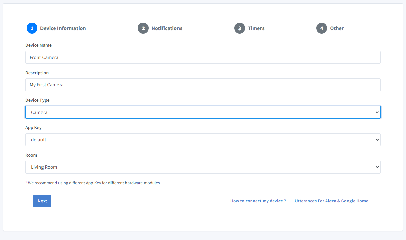The width and height of the screenshot is (406, 240).
Task: Open Utterances For Alexa & Google Home link
Action: (331, 201)
